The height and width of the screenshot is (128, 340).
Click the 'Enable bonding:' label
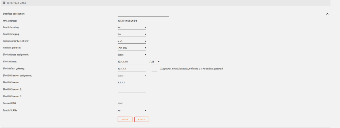click(11, 27)
